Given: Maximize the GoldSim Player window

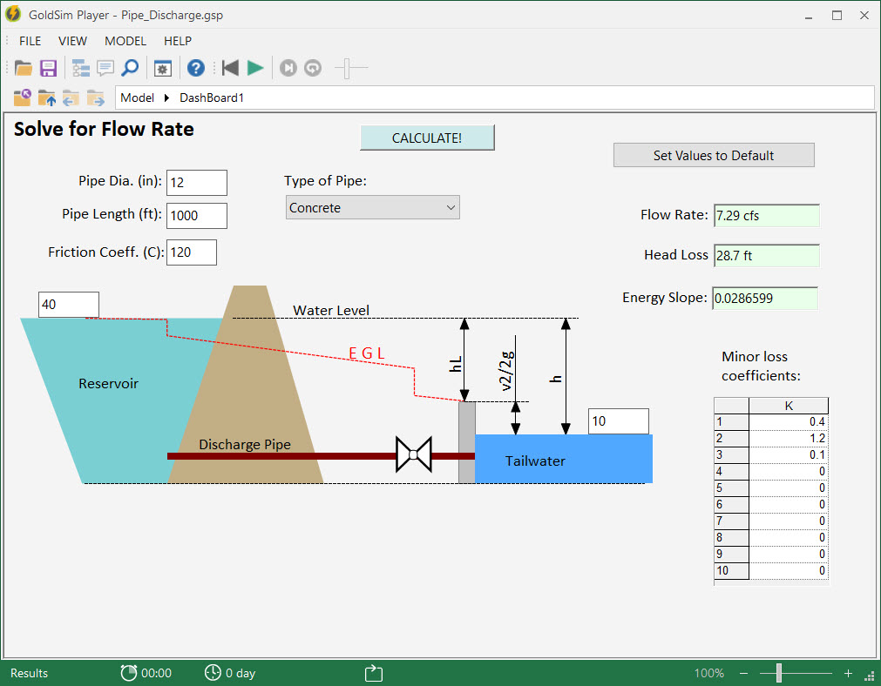Looking at the screenshot, I should tap(837, 15).
